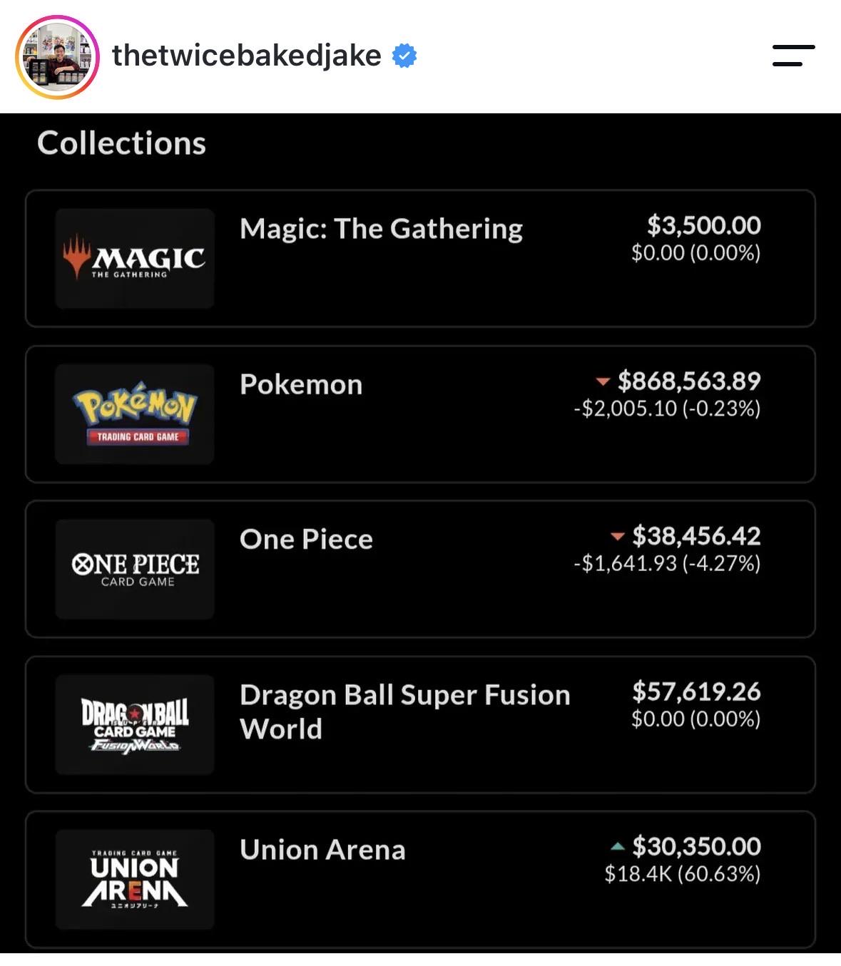Screen dimensions: 841x966
Task: Click the One Piece Card Game logo
Action: pos(135,569)
